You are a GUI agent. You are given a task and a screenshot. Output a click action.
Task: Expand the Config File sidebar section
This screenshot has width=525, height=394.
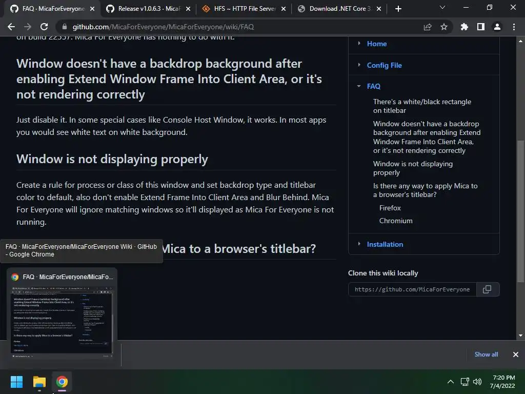(359, 65)
